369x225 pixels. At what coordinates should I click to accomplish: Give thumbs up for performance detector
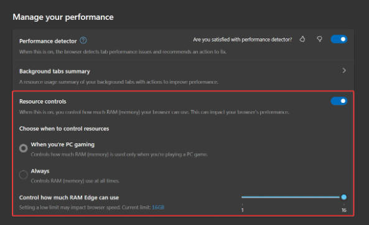pos(302,39)
